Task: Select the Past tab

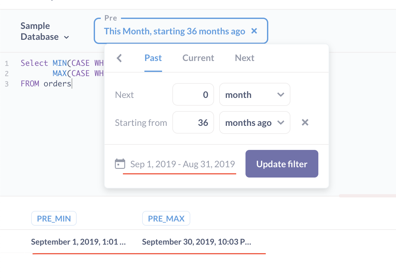Action: tap(153, 58)
